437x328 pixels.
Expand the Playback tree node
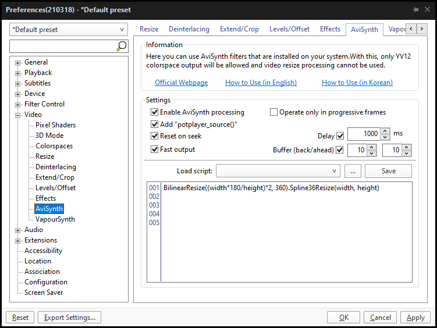[x=17, y=73]
